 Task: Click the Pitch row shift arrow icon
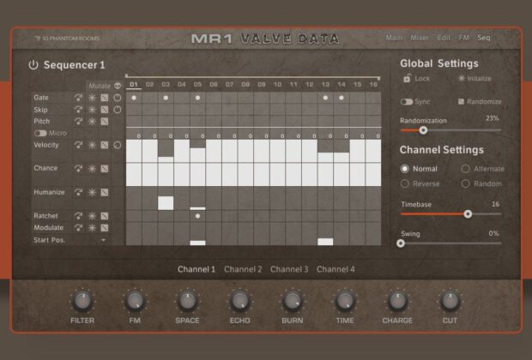pyautogui.click(x=78, y=122)
